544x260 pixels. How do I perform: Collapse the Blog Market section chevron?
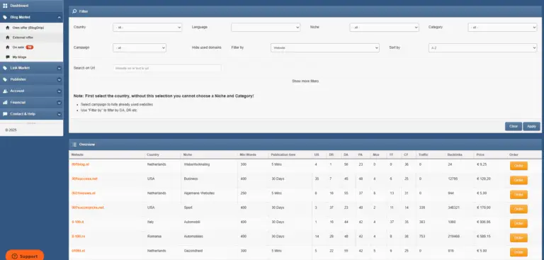coord(59,17)
